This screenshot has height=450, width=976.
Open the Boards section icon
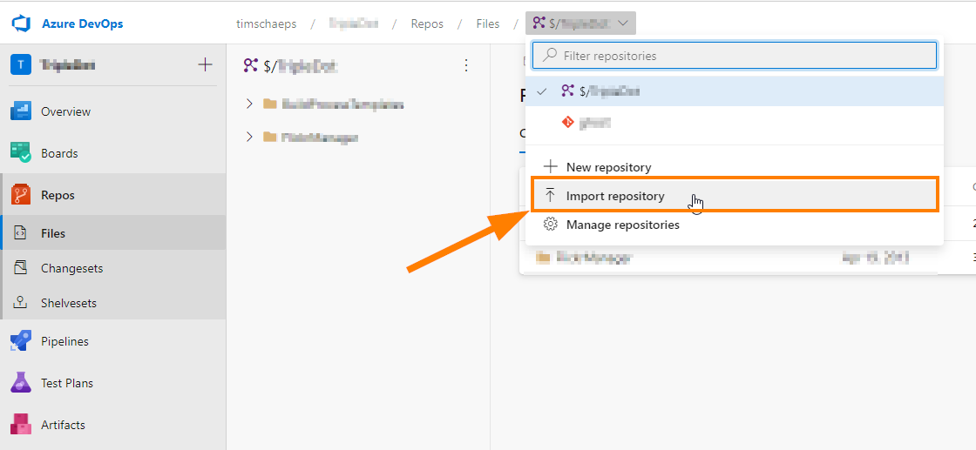click(21, 153)
